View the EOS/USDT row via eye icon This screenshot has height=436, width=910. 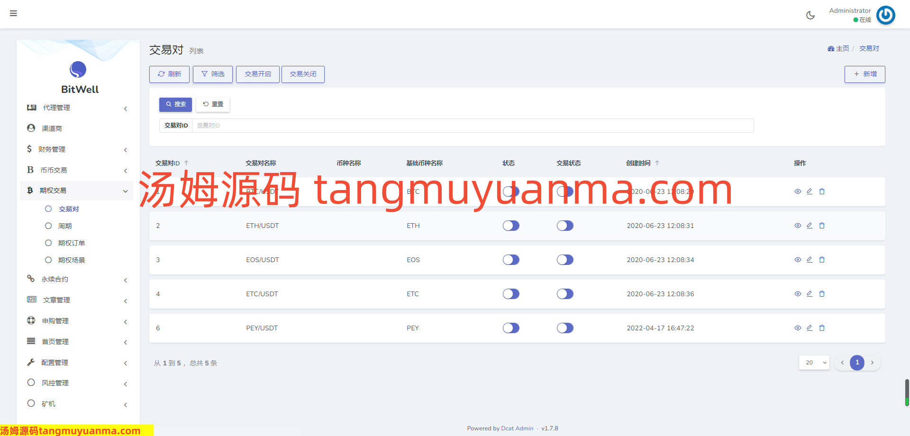pos(798,260)
